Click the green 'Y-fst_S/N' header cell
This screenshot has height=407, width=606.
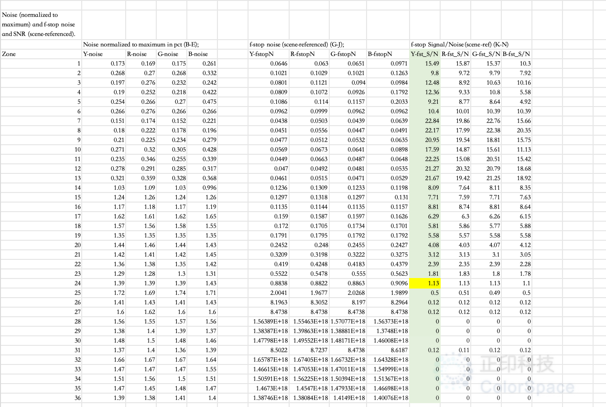point(425,54)
